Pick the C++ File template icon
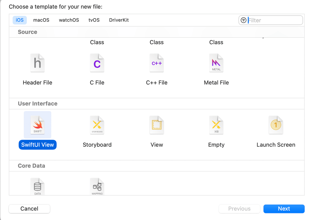This screenshot has height=220, width=312. 157,63
